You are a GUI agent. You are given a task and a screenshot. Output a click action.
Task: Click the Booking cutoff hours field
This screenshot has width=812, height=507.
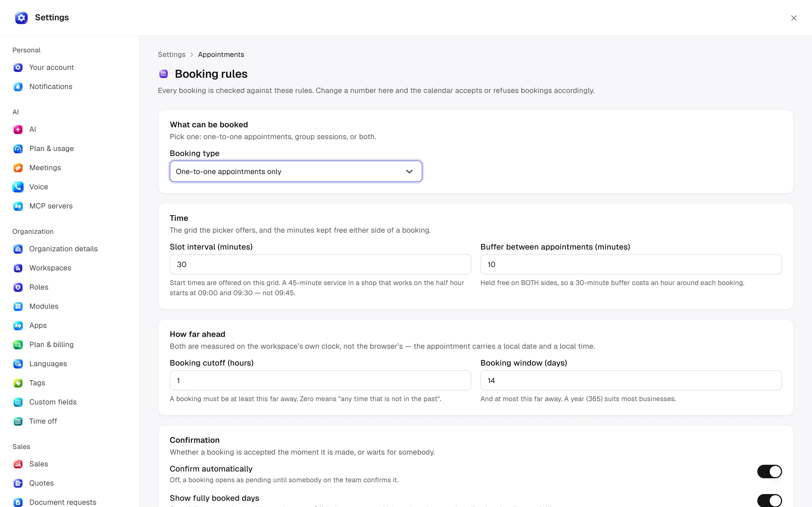point(320,380)
